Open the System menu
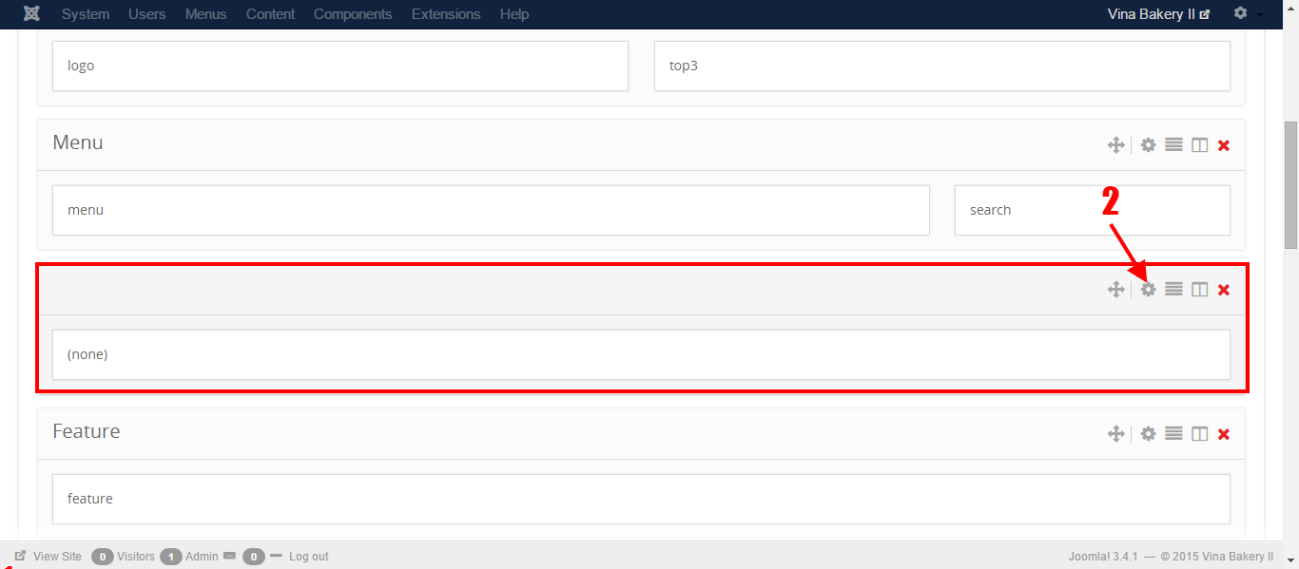Viewport: 1299px width, 569px height. coord(86,14)
